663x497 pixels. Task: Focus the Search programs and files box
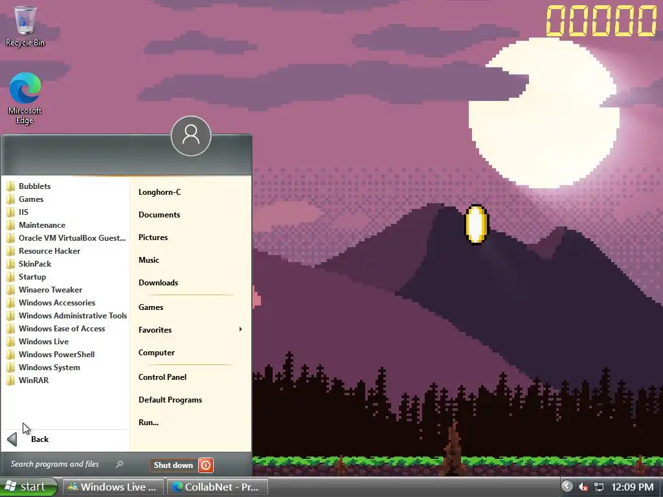(67, 464)
